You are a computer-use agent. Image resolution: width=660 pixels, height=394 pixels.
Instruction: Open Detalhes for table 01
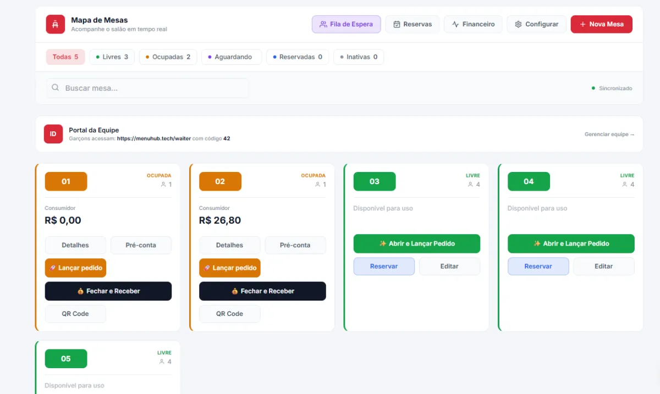(x=75, y=245)
